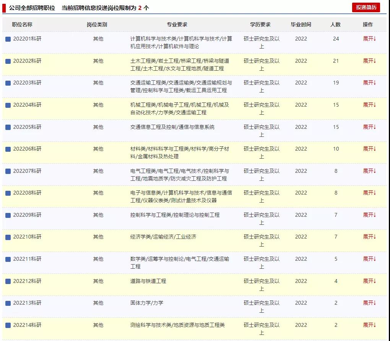
Task: Check the box for 202201科研
Action: pyautogui.click(x=8, y=39)
